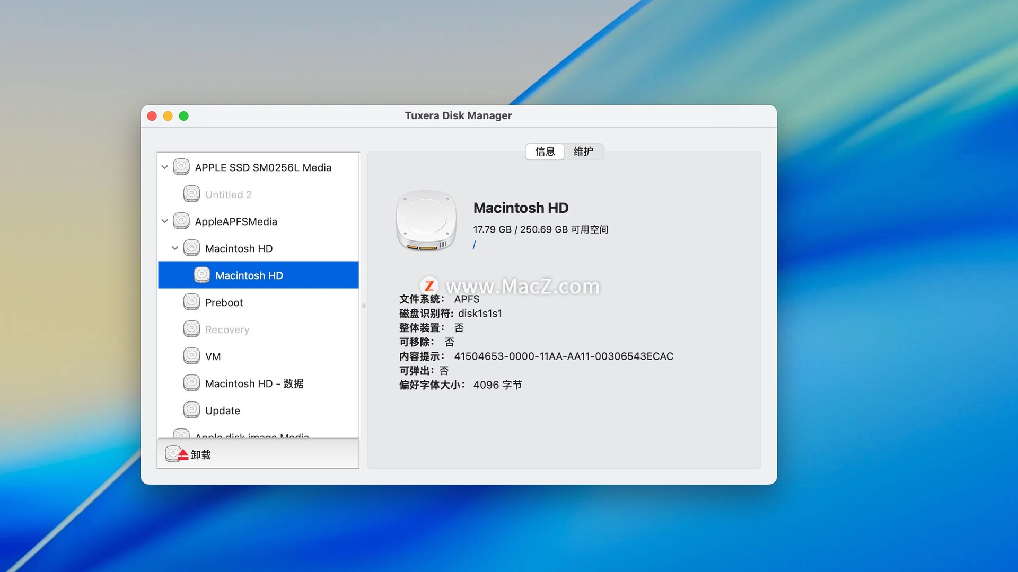Open the mount point link /

pyautogui.click(x=475, y=245)
